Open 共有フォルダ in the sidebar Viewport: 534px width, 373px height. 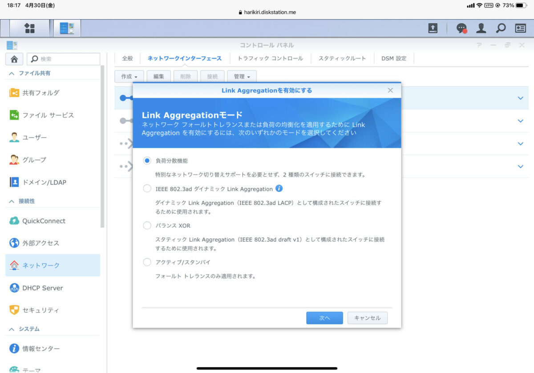coord(53,93)
